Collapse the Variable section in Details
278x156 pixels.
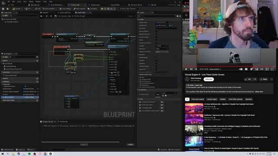138,19
